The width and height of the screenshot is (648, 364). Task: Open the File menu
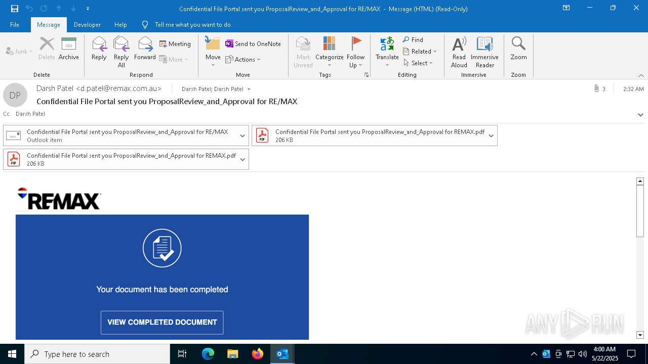15,25
